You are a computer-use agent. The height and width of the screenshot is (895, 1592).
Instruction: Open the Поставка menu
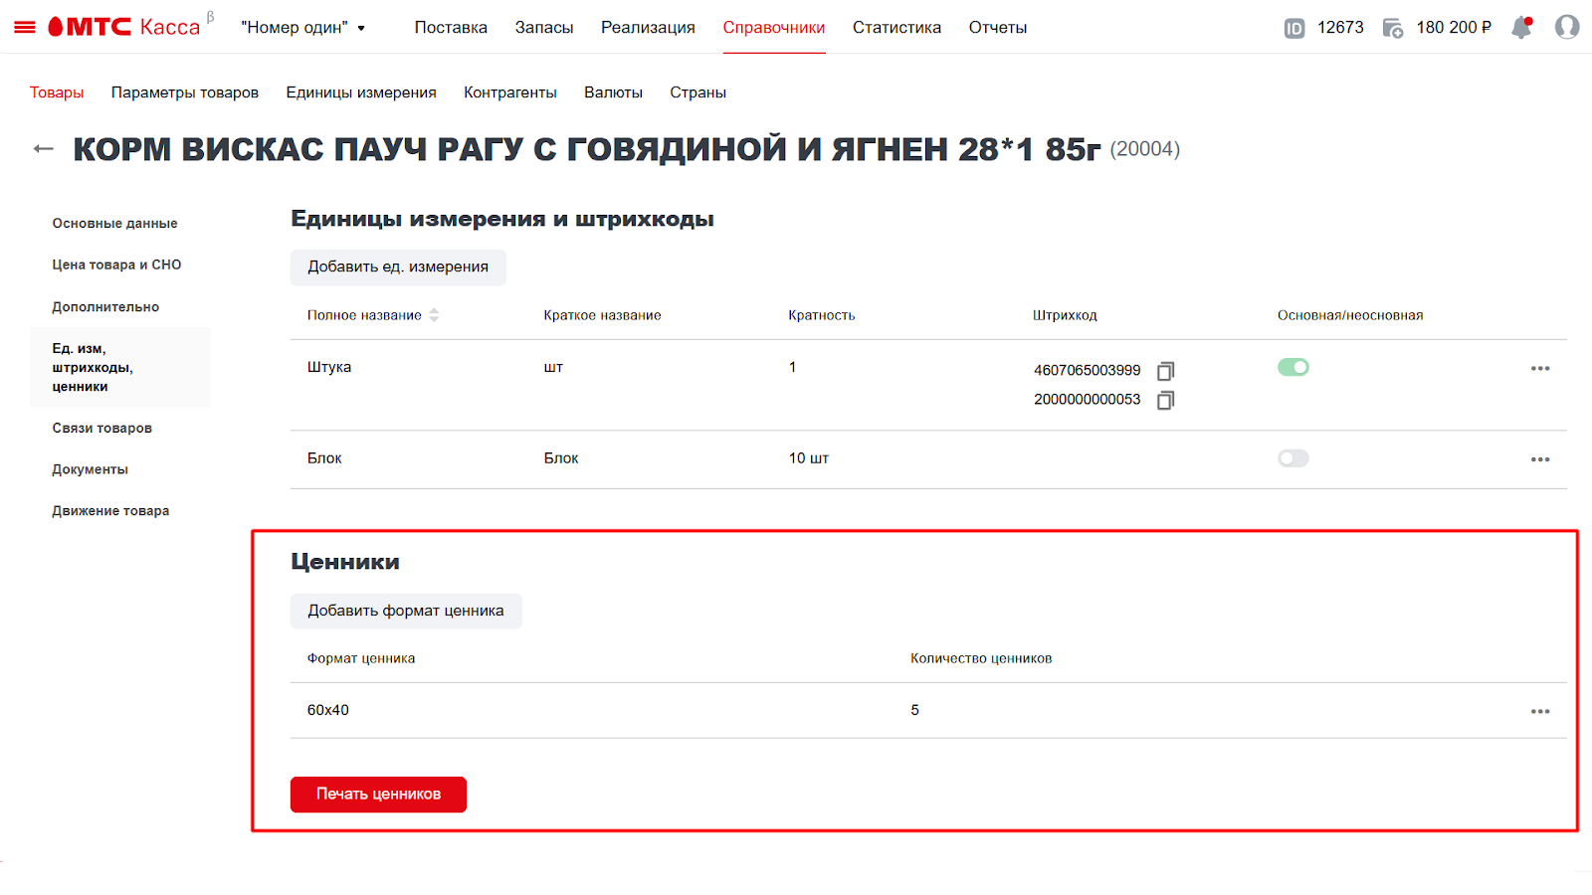(x=451, y=28)
